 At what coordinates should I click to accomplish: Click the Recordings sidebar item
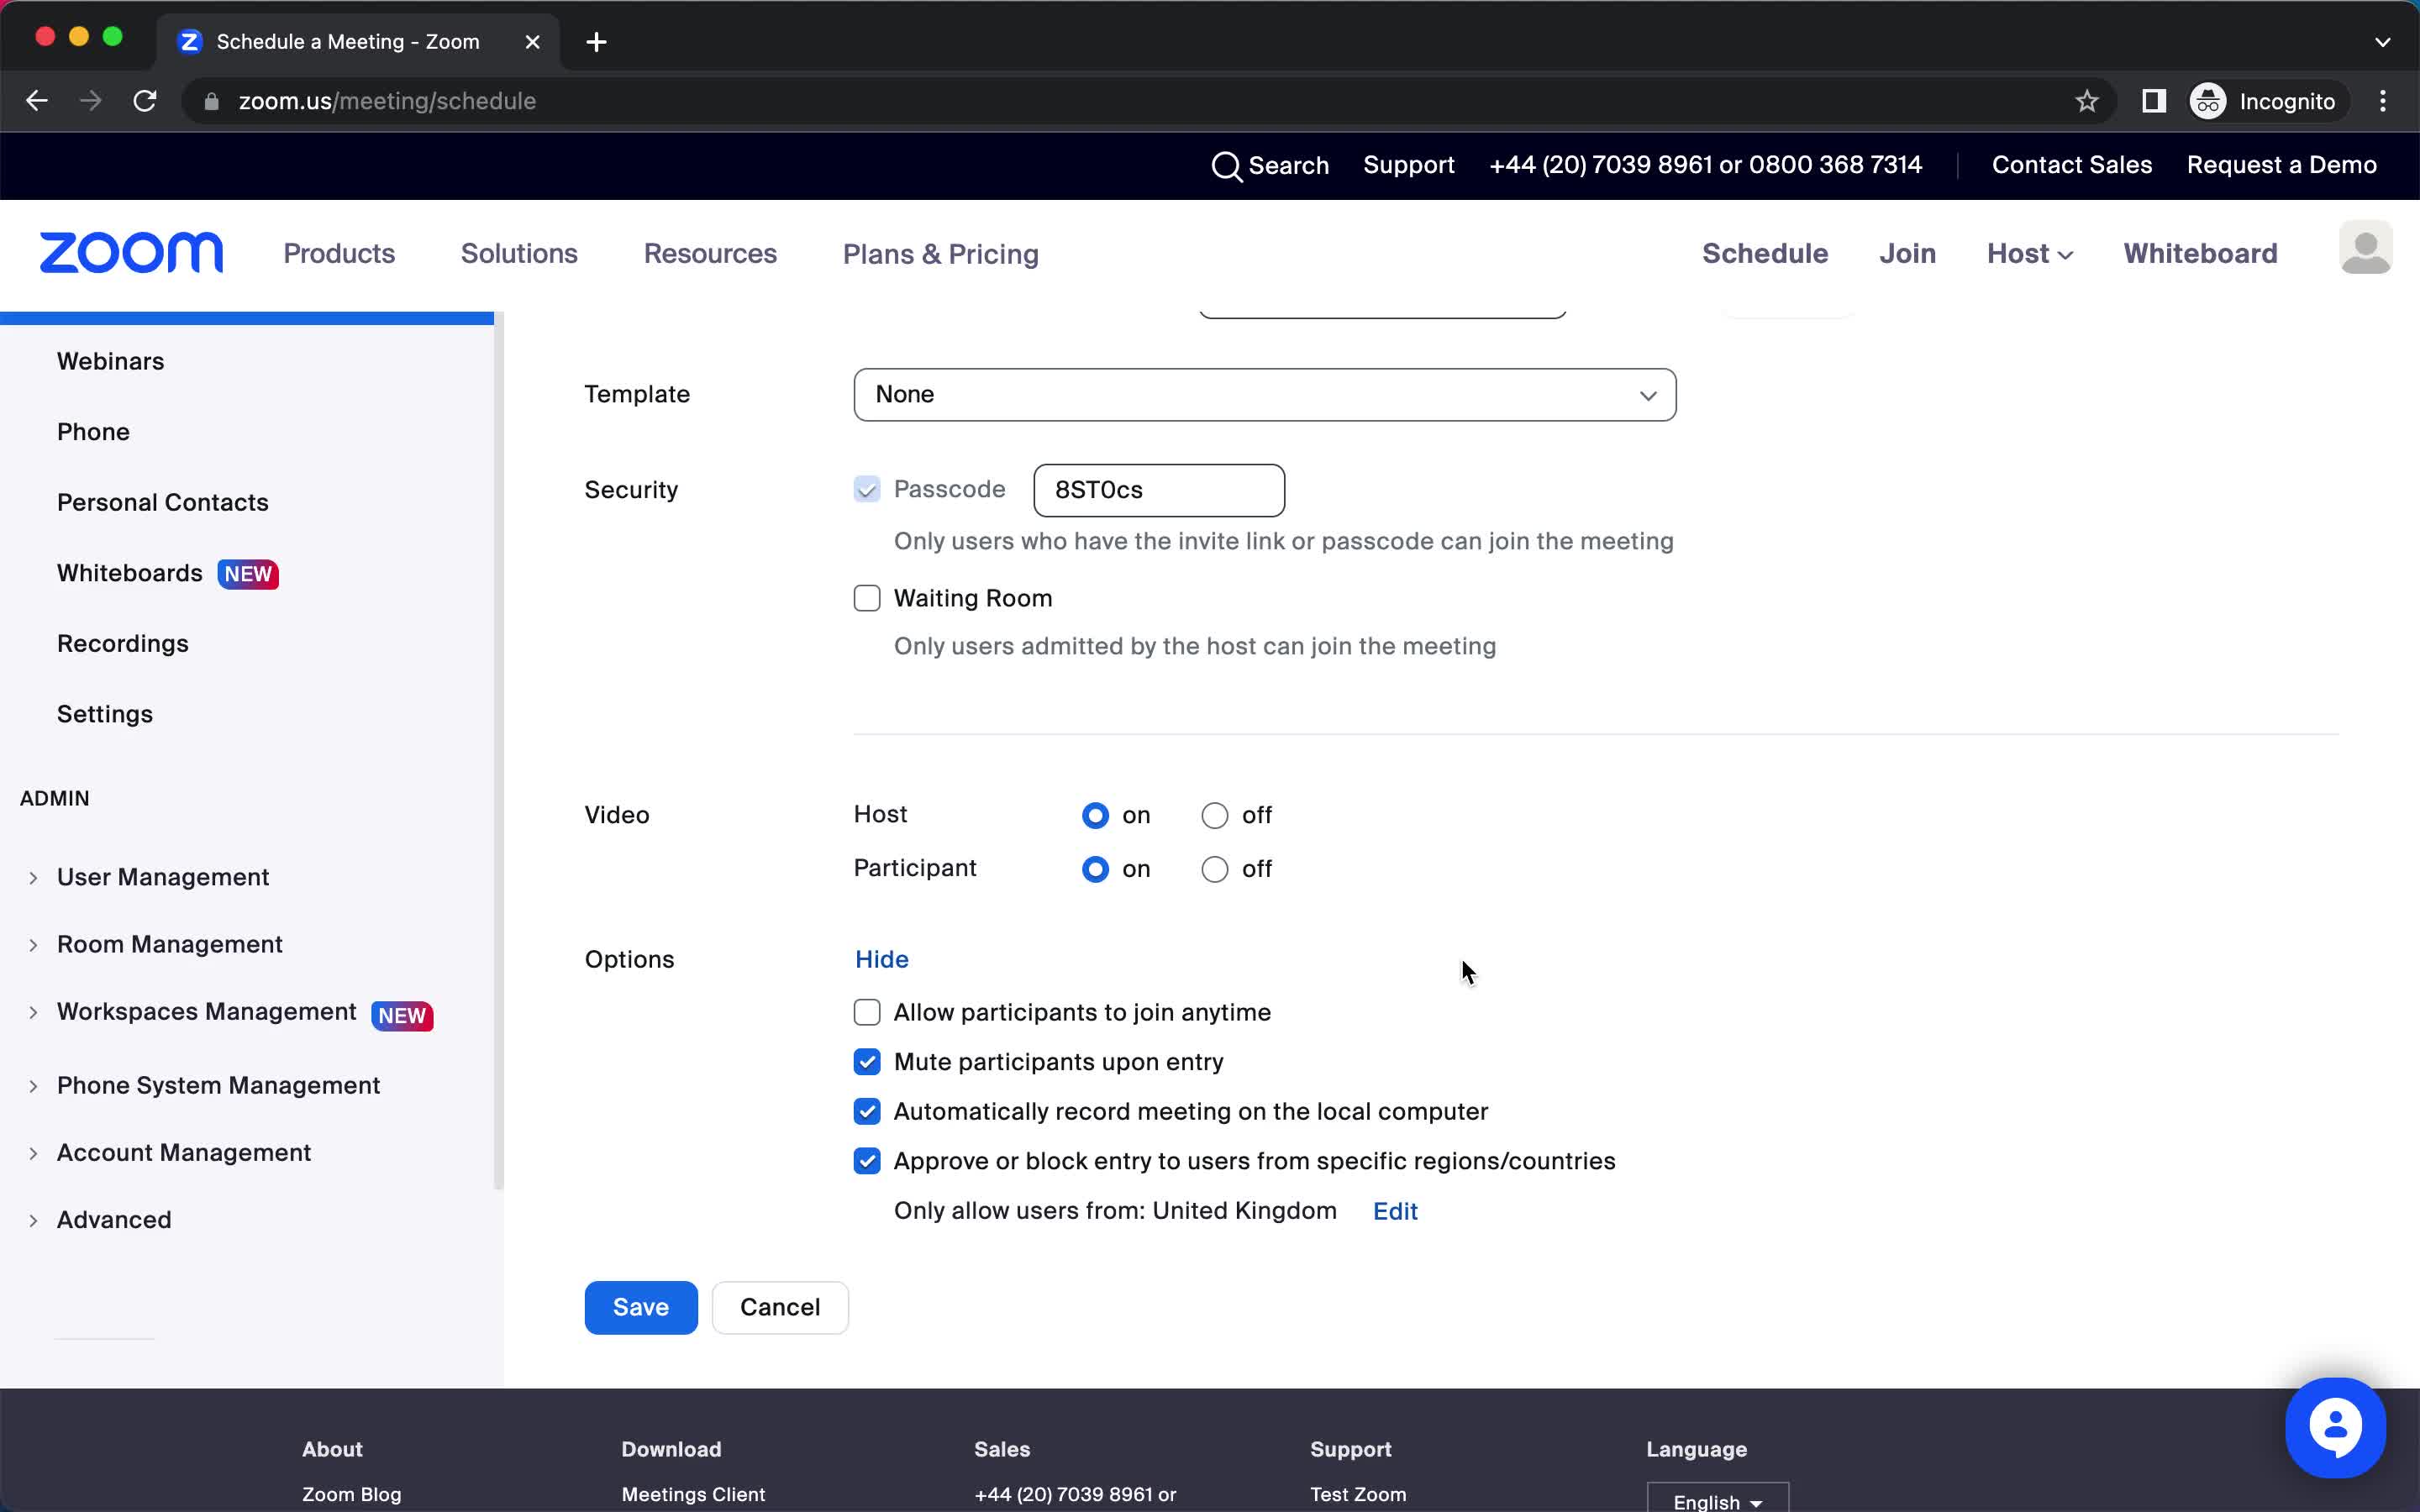click(122, 643)
